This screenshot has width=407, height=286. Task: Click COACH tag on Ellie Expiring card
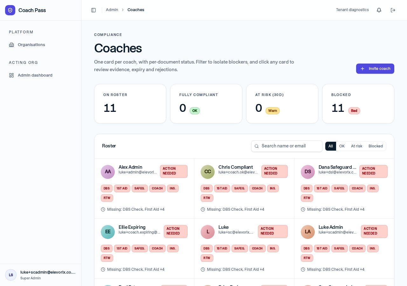[157, 249]
